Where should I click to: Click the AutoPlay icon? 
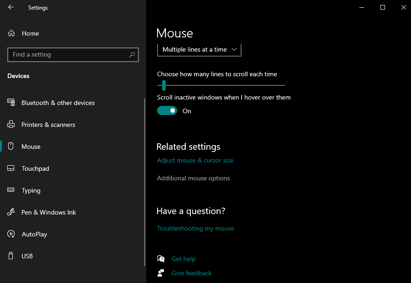11,234
